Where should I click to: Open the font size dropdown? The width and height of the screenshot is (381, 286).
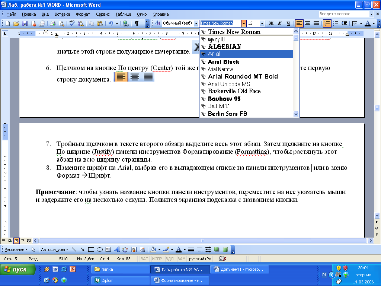pyautogui.click(x=262, y=23)
